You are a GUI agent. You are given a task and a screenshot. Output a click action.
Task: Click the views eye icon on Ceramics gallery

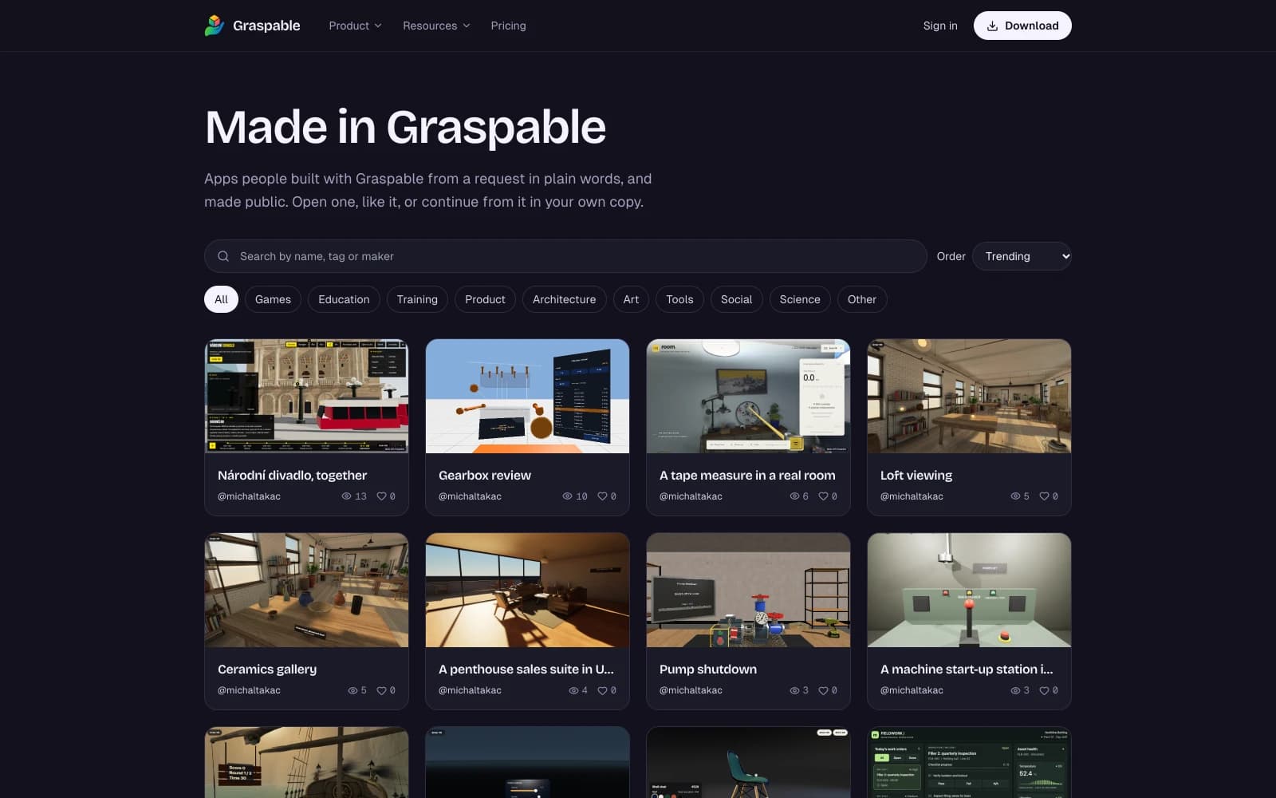pyautogui.click(x=352, y=690)
